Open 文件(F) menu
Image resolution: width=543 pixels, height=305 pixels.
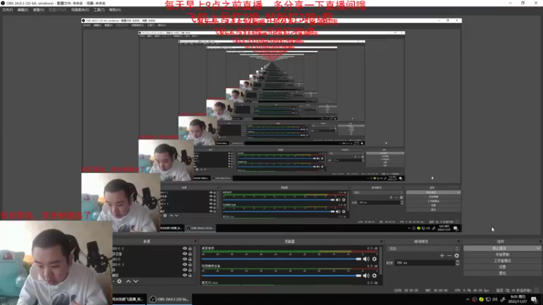point(7,9)
